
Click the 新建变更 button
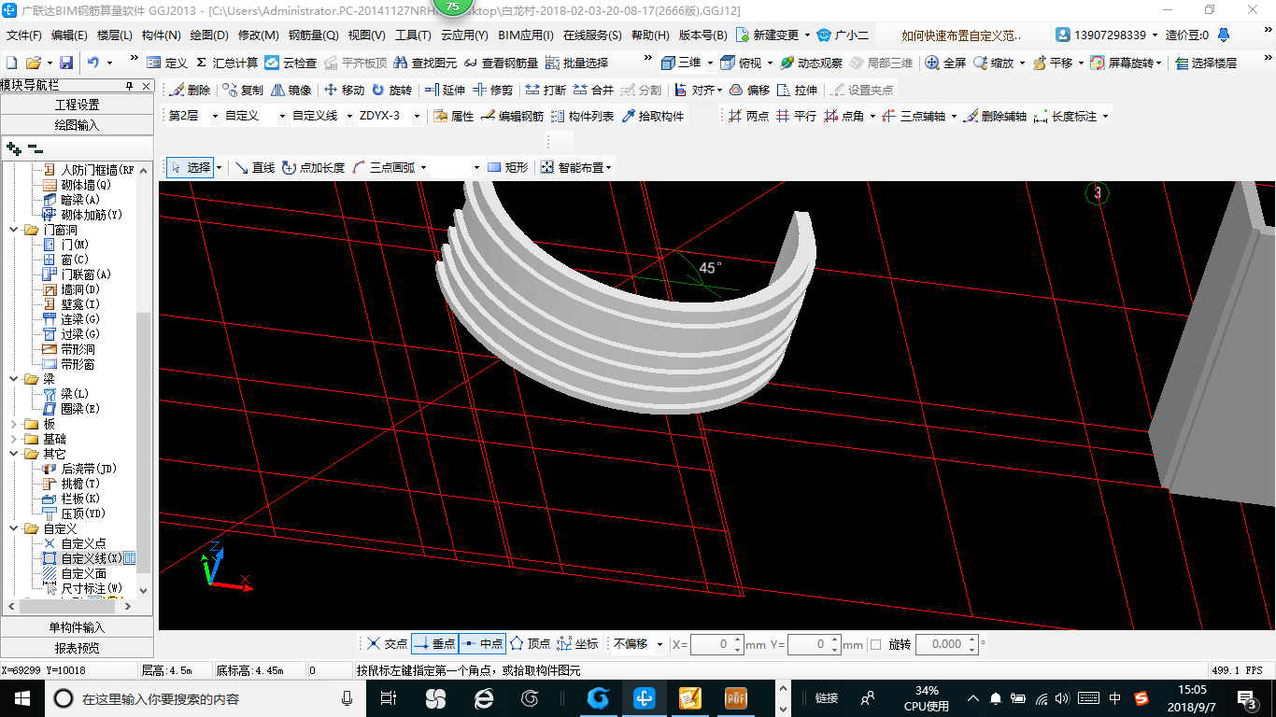773,35
